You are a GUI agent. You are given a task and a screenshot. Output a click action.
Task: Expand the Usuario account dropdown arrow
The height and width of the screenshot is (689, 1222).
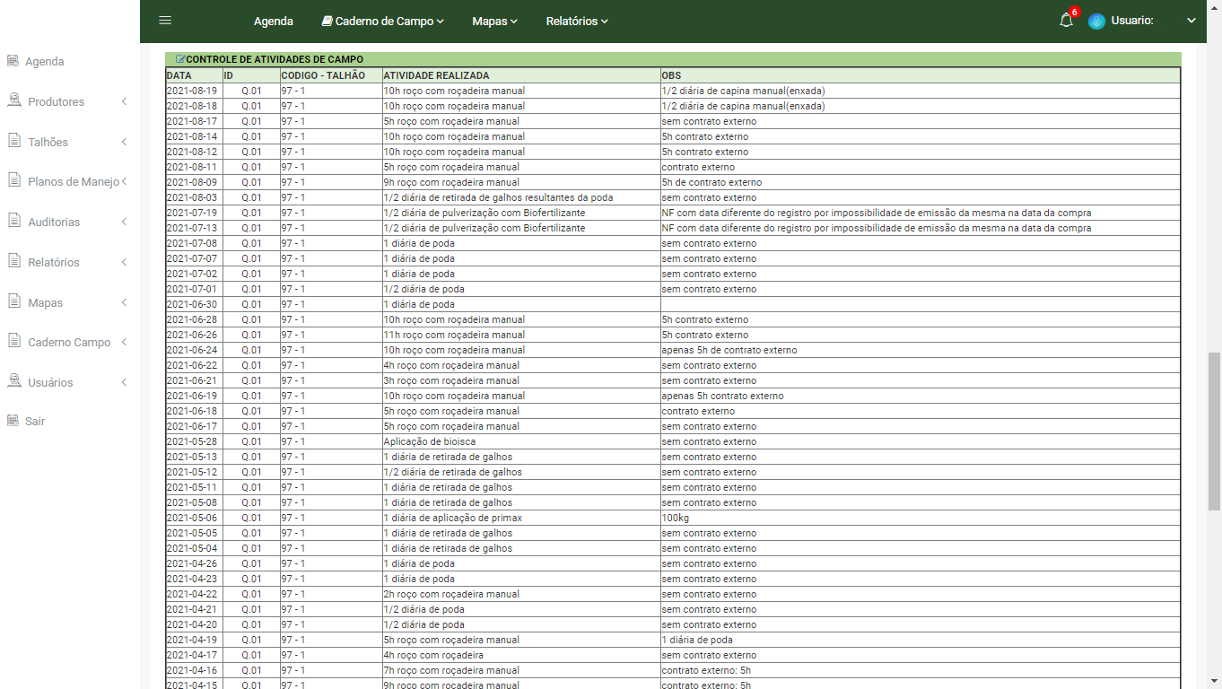click(1191, 21)
